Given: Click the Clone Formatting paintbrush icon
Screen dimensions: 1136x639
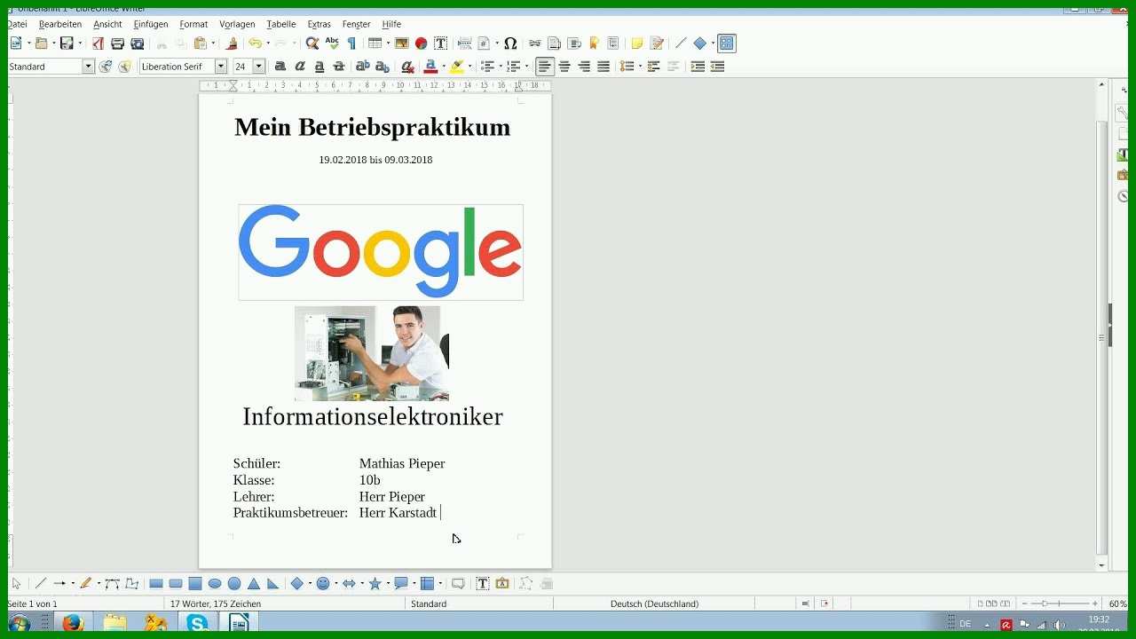Looking at the screenshot, I should (x=233, y=43).
